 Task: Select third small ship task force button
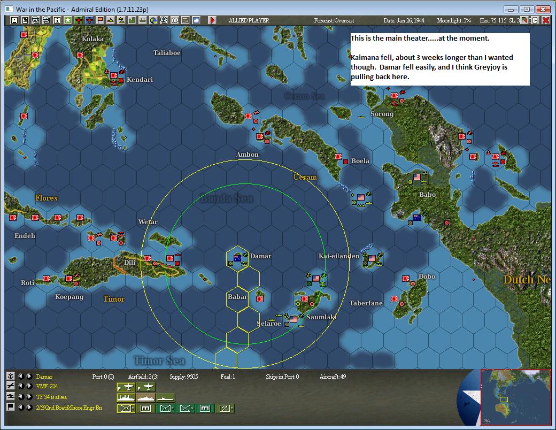[x=166, y=398]
